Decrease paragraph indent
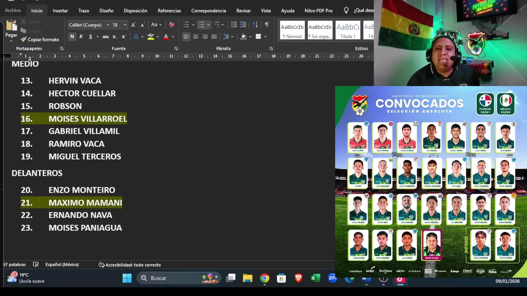This screenshot has width=527, height=296. (233, 25)
